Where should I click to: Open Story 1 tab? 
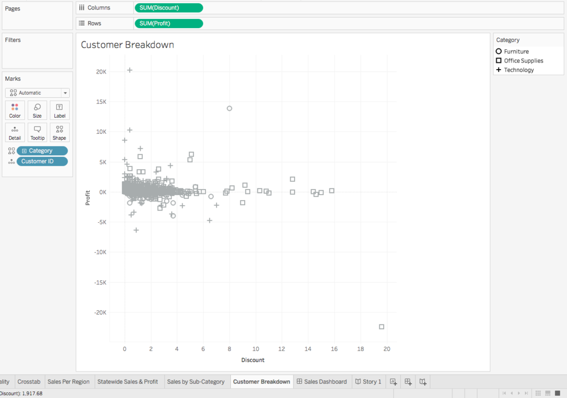368,382
